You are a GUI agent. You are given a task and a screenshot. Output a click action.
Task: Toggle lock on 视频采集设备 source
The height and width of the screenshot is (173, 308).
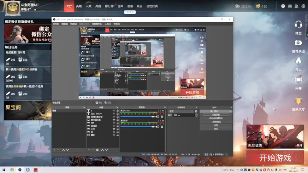pyautogui.click(x=117, y=117)
